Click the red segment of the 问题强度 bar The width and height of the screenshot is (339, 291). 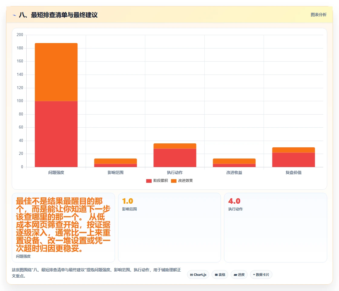tap(56, 134)
